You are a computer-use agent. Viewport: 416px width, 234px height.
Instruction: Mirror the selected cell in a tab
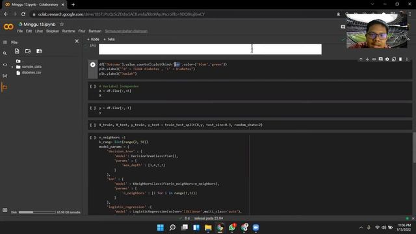click(x=394, y=59)
